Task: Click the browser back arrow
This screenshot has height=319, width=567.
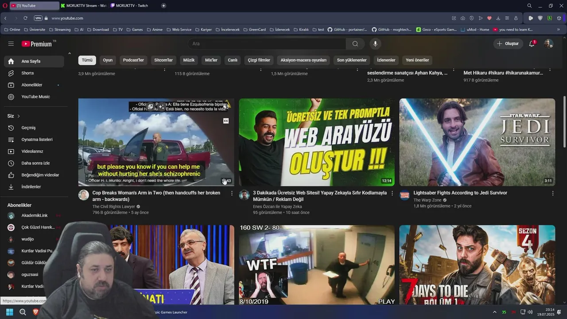Action: 5,18
